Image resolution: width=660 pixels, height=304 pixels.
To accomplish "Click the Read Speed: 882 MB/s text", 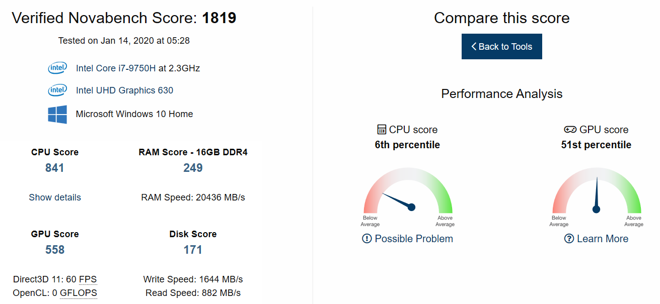I will click(x=193, y=293).
